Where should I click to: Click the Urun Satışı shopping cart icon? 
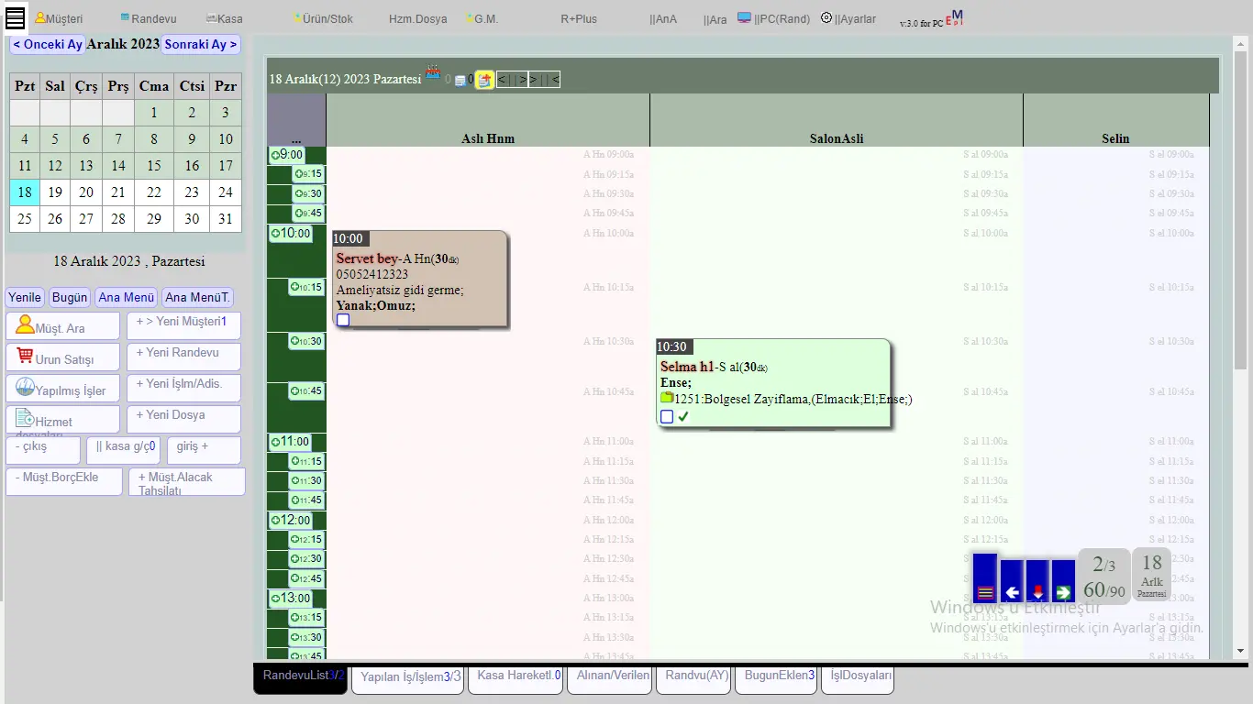(25, 355)
